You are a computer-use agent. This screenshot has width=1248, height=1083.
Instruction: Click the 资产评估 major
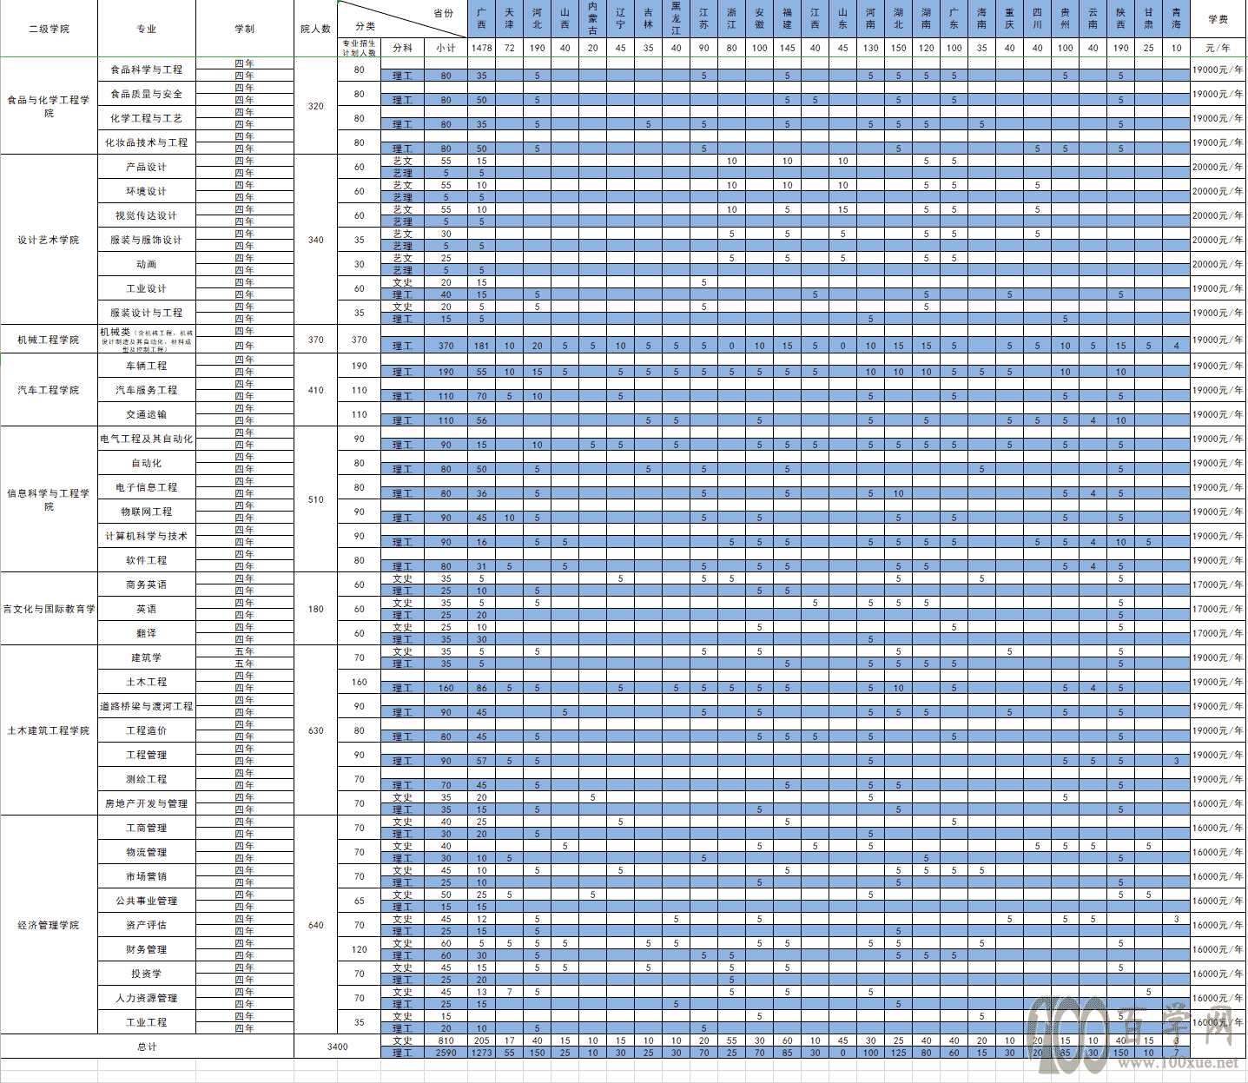coord(147,925)
